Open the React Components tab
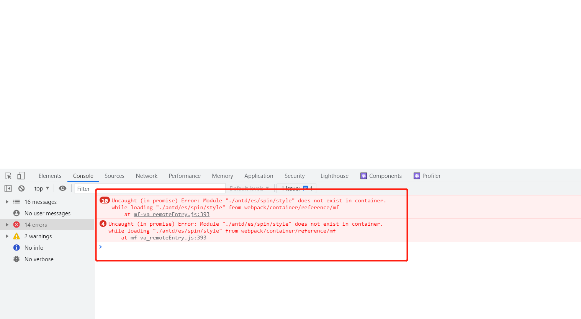This screenshot has width=581, height=319. pos(381,176)
